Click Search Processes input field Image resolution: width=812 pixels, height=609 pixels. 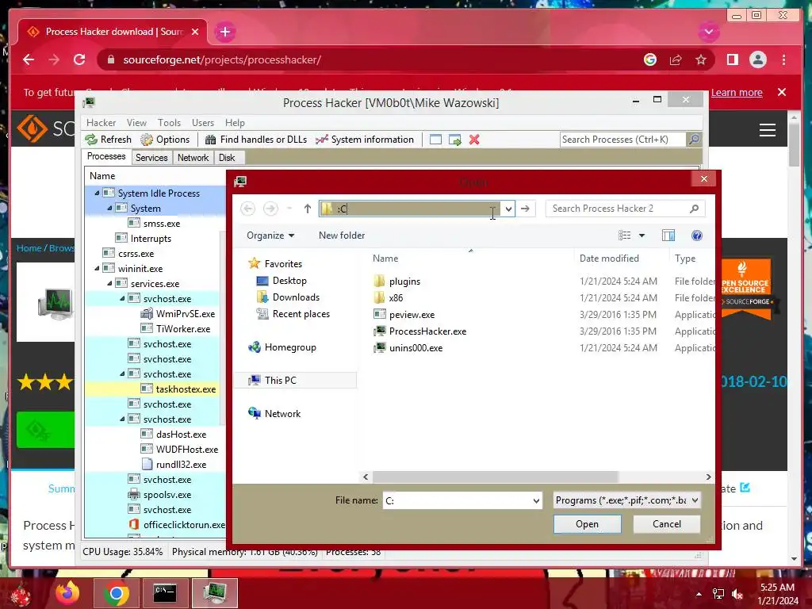pos(623,140)
